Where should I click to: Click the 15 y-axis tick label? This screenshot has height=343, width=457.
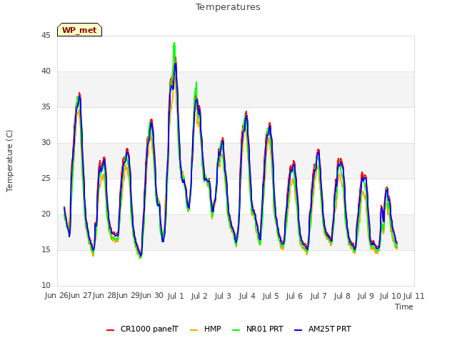(46, 250)
